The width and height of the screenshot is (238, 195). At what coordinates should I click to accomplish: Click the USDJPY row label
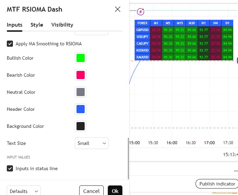(x=142, y=37)
